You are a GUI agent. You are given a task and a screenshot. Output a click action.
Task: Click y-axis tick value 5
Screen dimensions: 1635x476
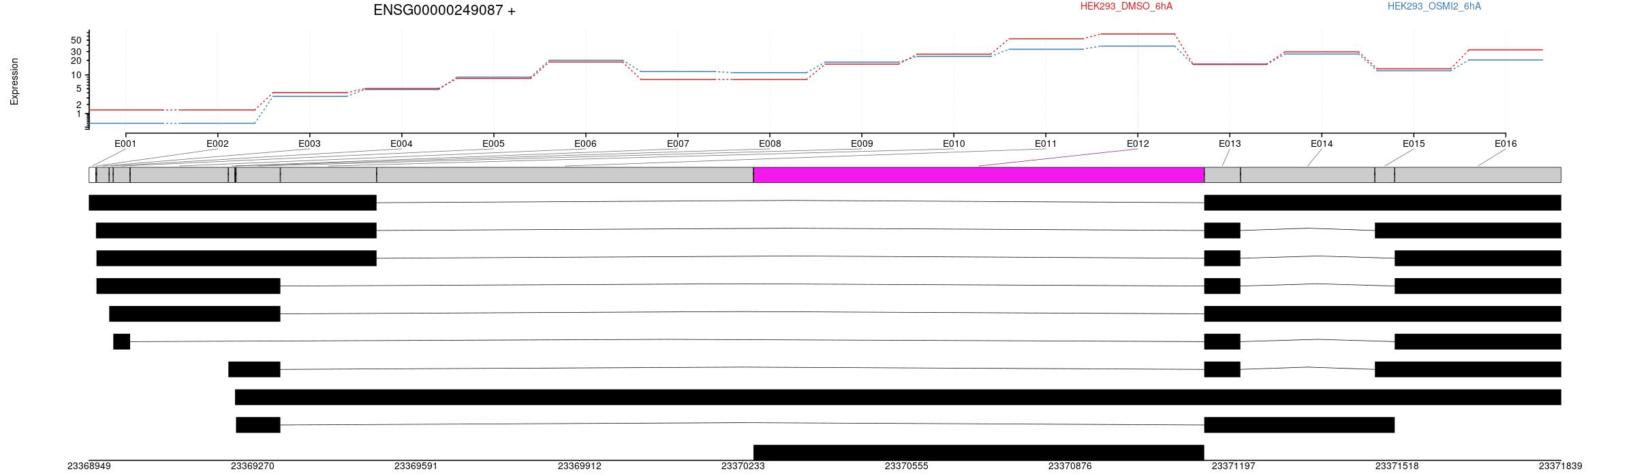[79, 89]
